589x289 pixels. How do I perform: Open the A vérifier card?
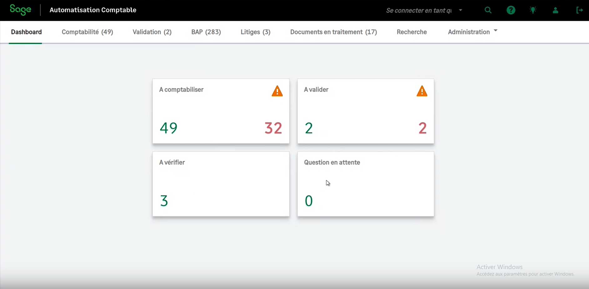[x=221, y=184]
